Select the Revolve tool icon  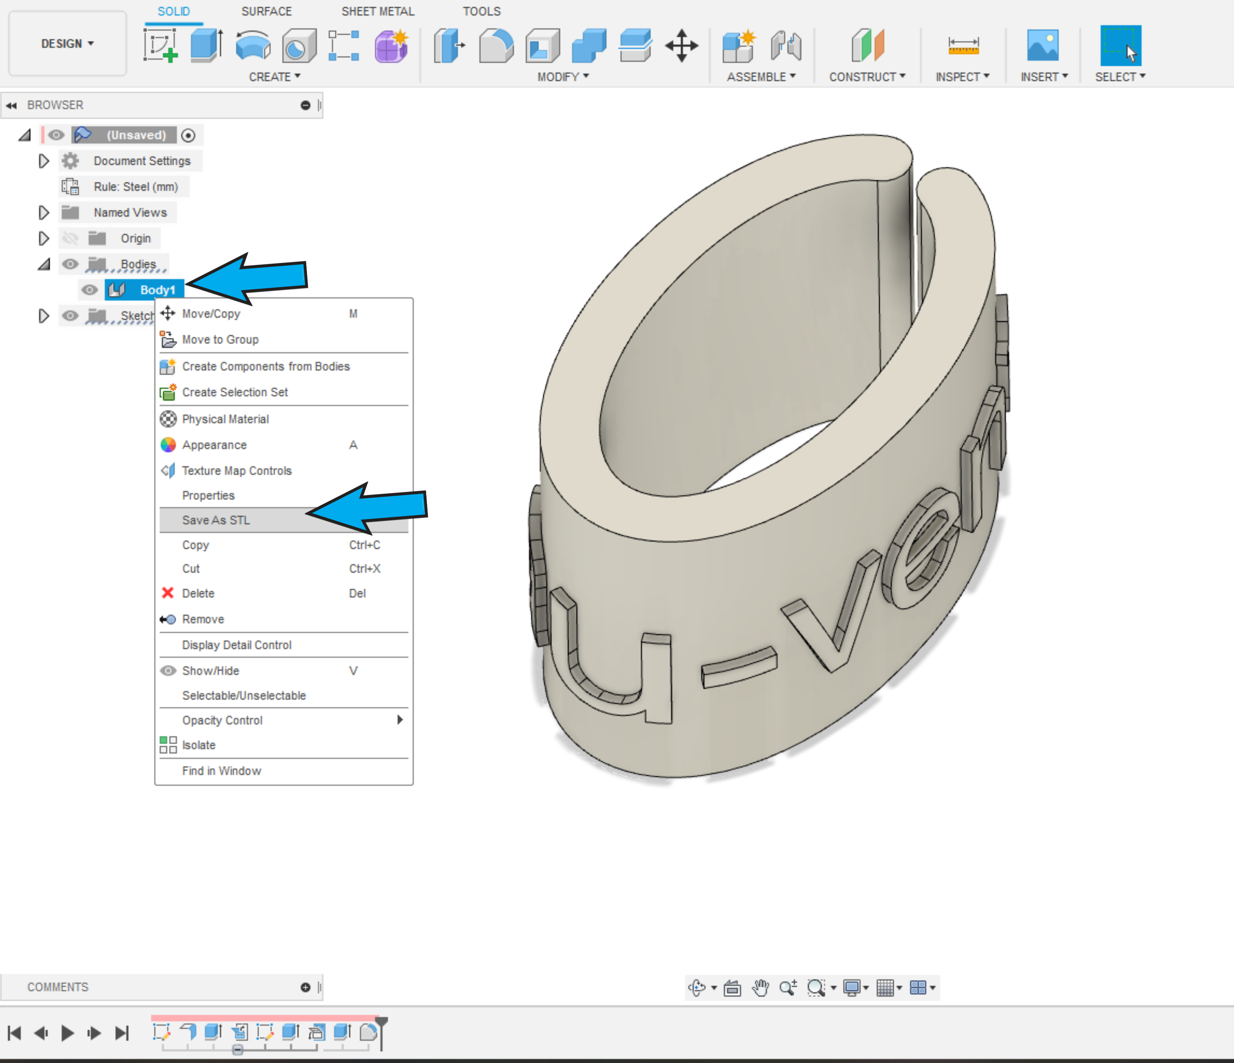click(253, 45)
